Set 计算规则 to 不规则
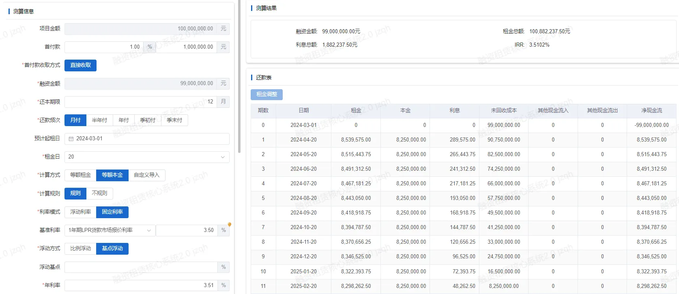Screen dimensions: 679x294 [99, 193]
